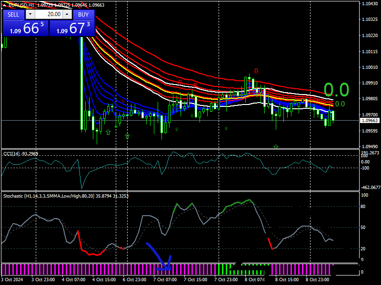The width and height of the screenshot is (381, 285).
Task: Decrease volume with the down arrow
Action: (x=30, y=14)
